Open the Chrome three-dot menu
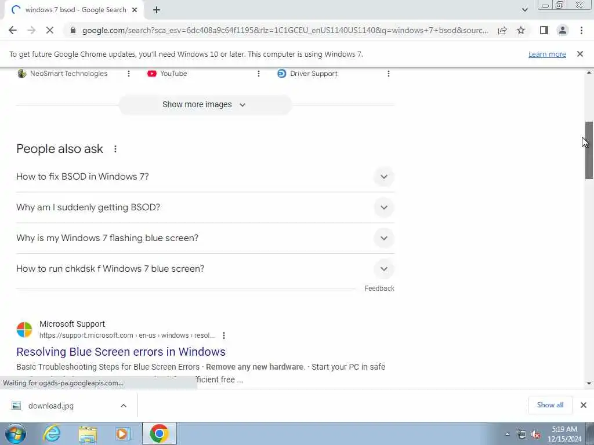The width and height of the screenshot is (594, 445). pyautogui.click(x=581, y=30)
